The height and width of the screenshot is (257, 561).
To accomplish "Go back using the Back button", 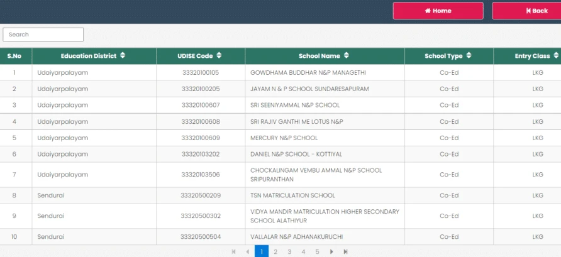I will (x=526, y=11).
